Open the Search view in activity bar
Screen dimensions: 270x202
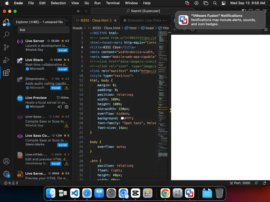coord(6,34)
